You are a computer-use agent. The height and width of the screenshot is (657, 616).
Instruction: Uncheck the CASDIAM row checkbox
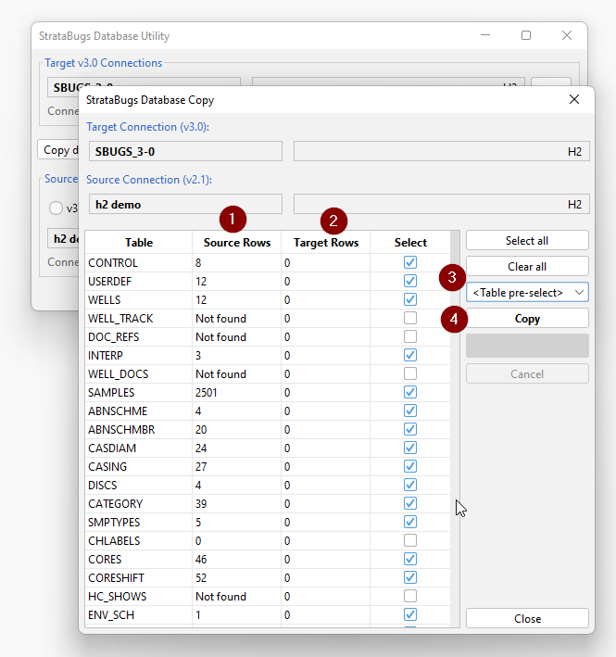click(x=410, y=448)
